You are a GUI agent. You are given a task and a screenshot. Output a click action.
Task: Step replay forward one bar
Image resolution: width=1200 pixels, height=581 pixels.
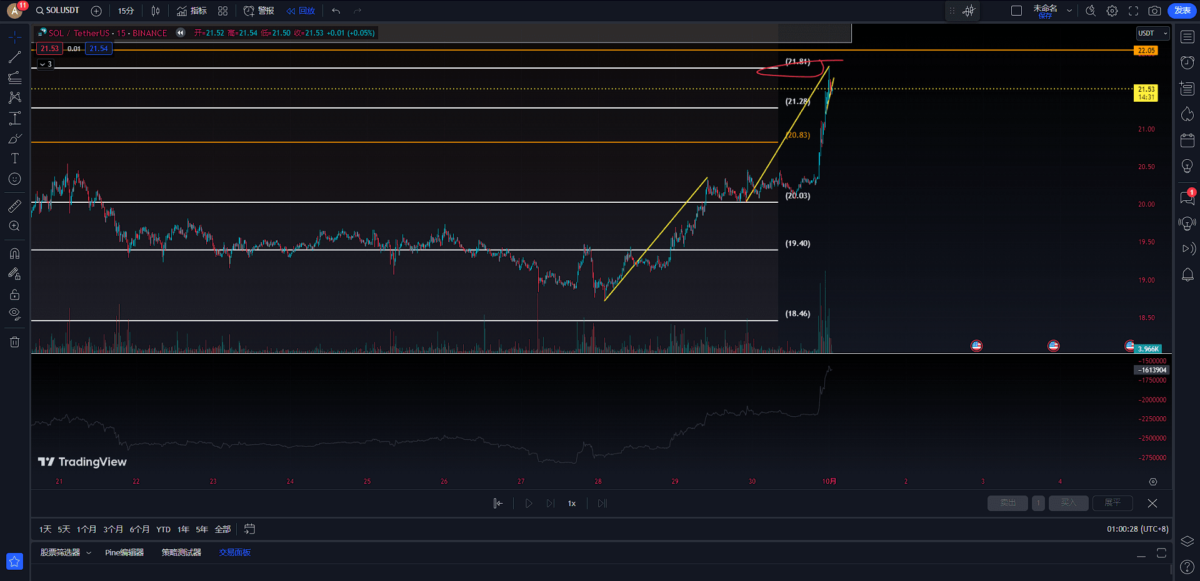550,503
